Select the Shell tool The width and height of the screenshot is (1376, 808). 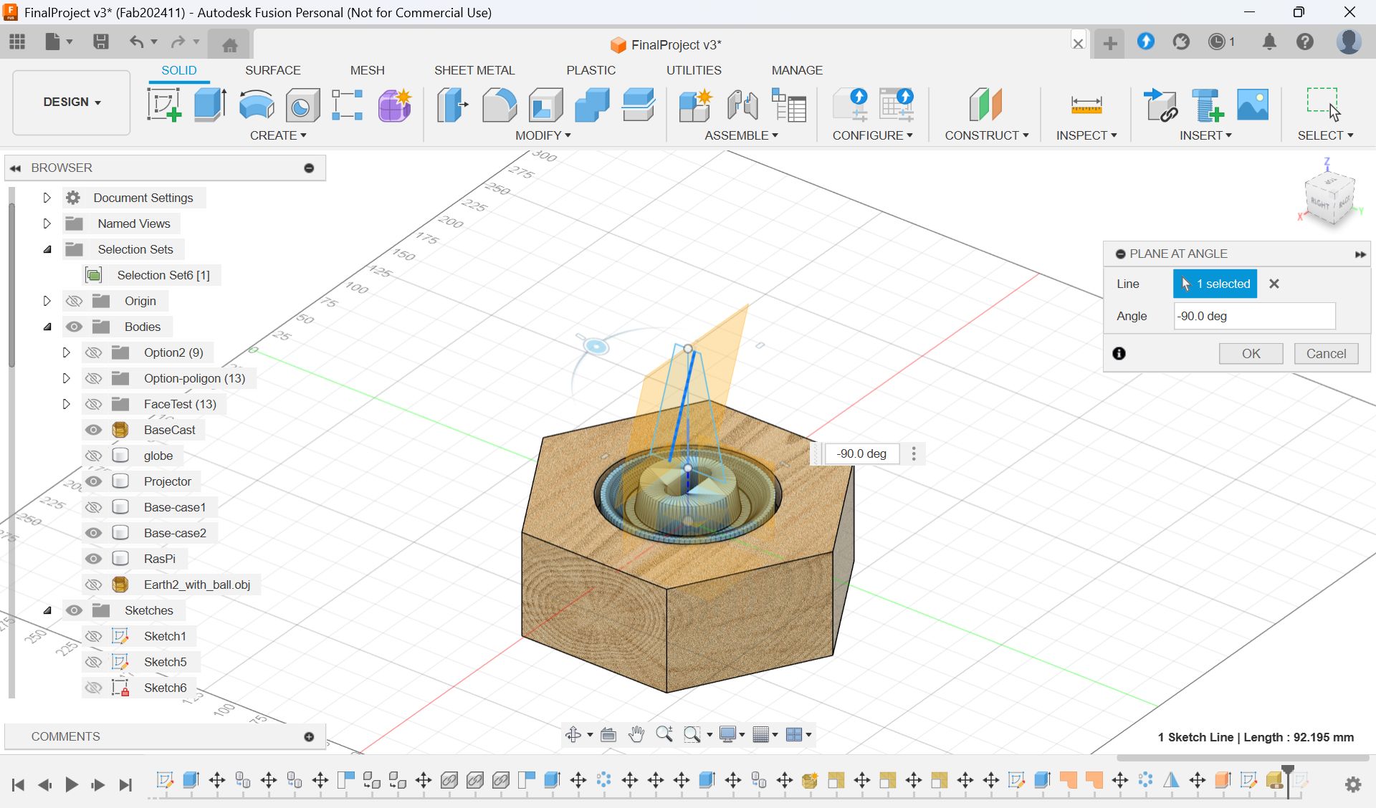(x=545, y=105)
